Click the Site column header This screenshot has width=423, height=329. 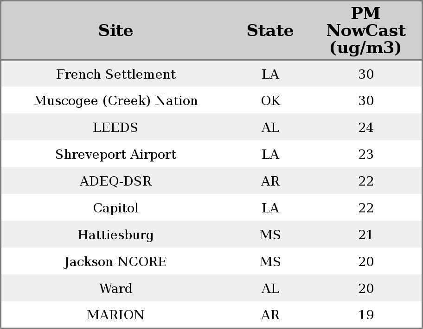click(x=115, y=31)
